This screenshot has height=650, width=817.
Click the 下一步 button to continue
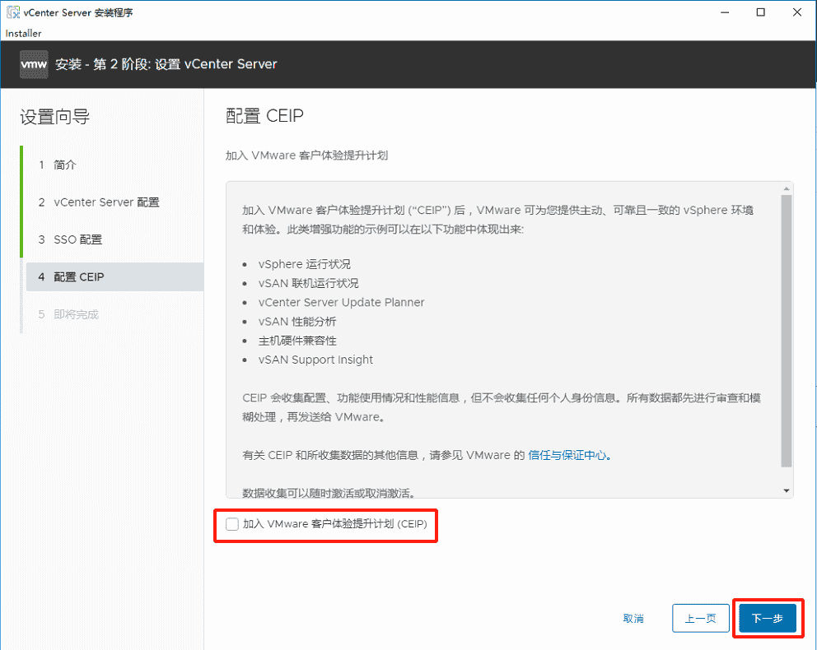pyautogui.click(x=767, y=618)
